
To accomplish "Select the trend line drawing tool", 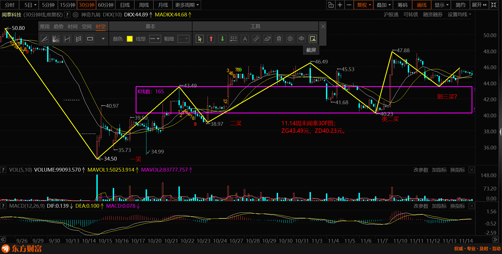I will click(44, 39).
